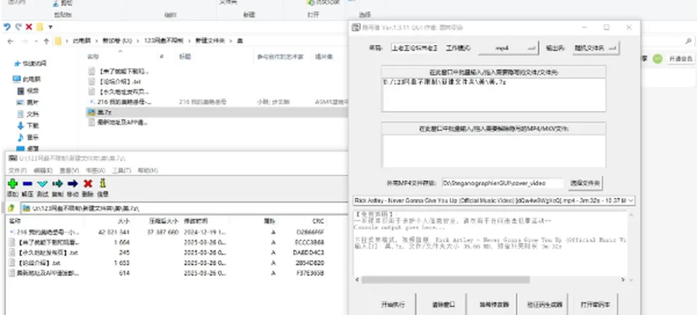The image size is (697, 315).
Task: Open 7-Zip Help (帮助) menu
Action: pyautogui.click(x=147, y=171)
